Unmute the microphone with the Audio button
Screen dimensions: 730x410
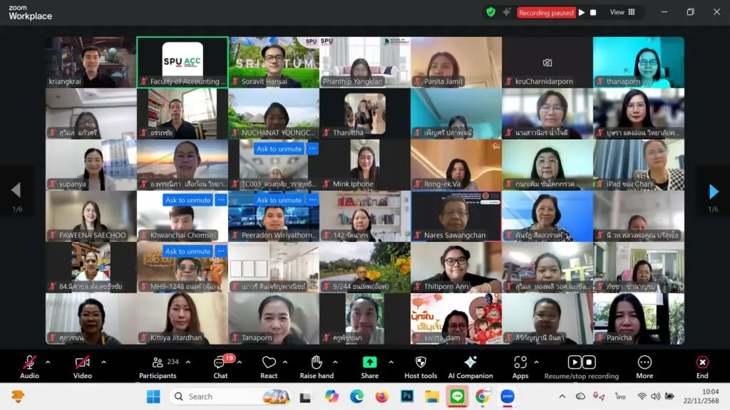29,363
